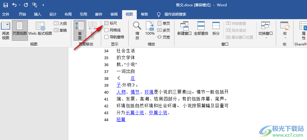Open the 长篇小说 hyperlink
Screen dimensions: 307x140
(x=135, y=112)
